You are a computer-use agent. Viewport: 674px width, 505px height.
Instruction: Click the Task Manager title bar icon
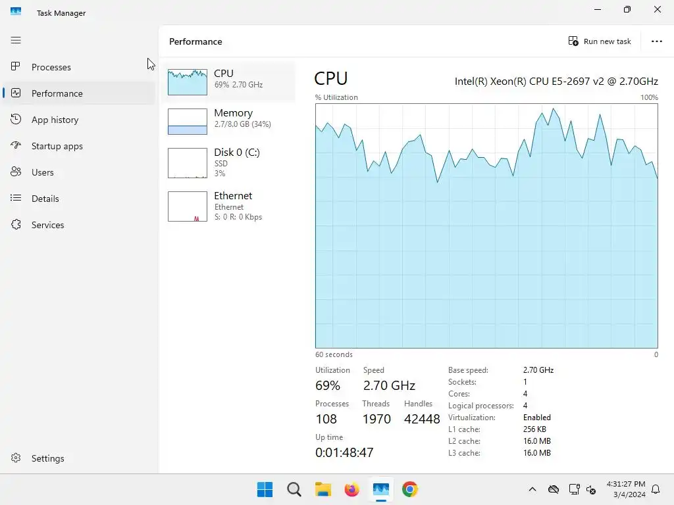click(16, 11)
